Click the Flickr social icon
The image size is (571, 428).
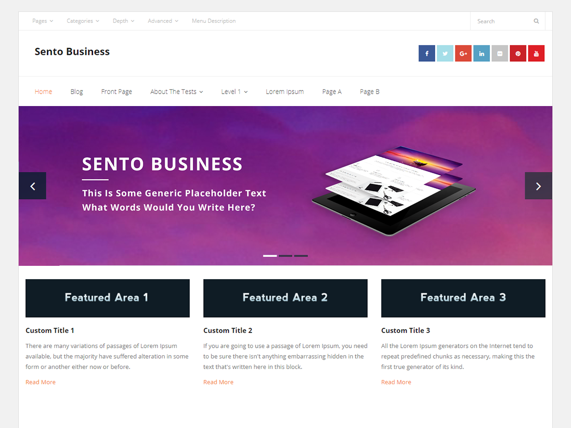[x=500, y=53]
